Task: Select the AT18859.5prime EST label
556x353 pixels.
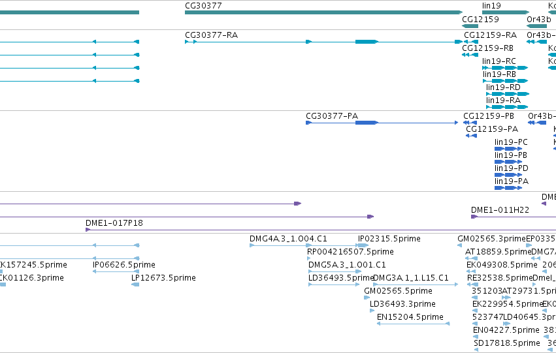Action: click(499, 252)
